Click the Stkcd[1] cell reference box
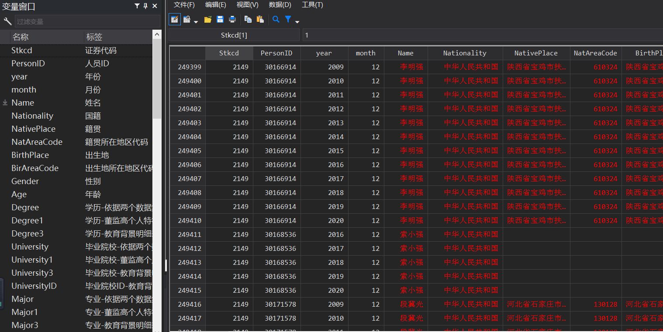The width and height of the screenshot is (663, 332). pos(234,35)
